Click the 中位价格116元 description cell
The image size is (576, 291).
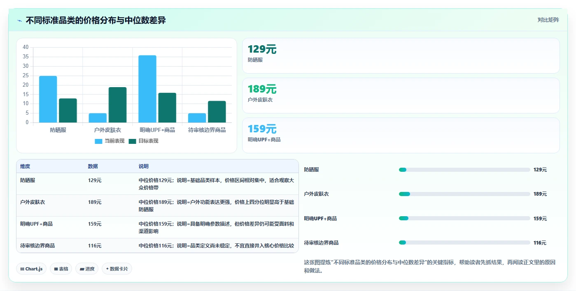pos(217,246)
